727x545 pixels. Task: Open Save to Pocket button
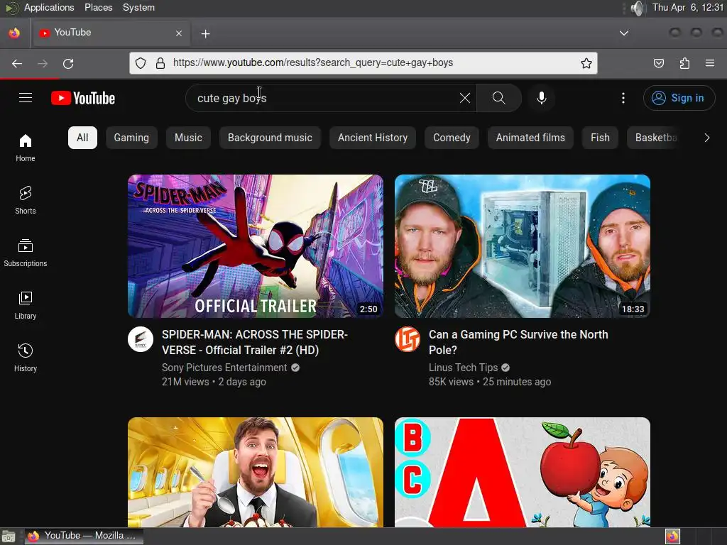(658, 63)
